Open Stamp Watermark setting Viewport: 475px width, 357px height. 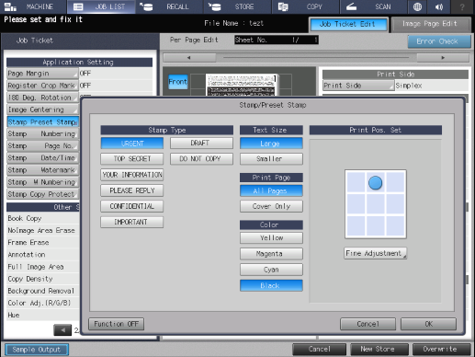coord(42,170)
